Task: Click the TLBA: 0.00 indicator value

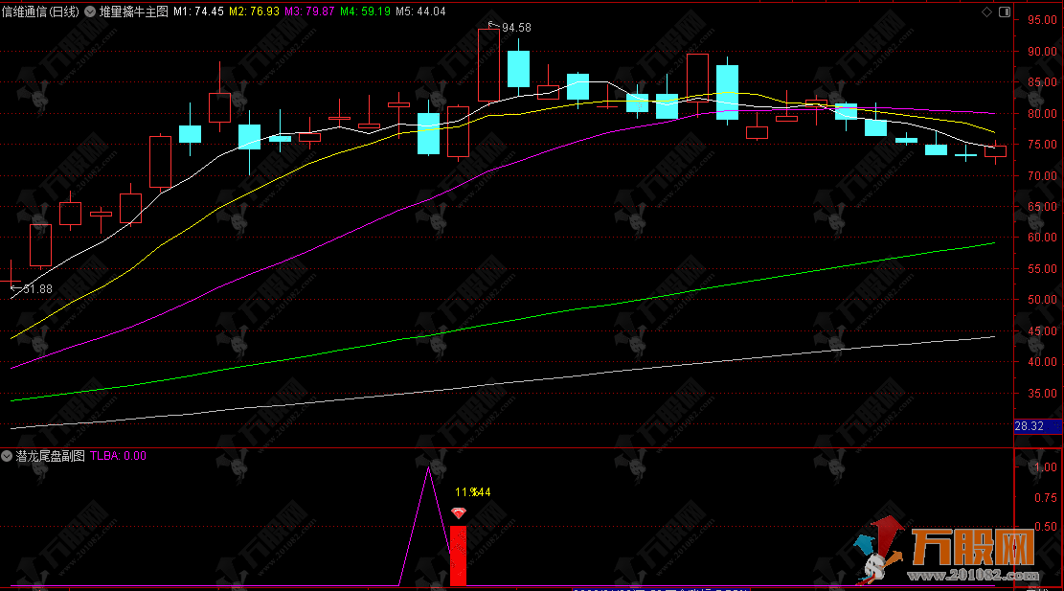Action: [x=118, y=457]
